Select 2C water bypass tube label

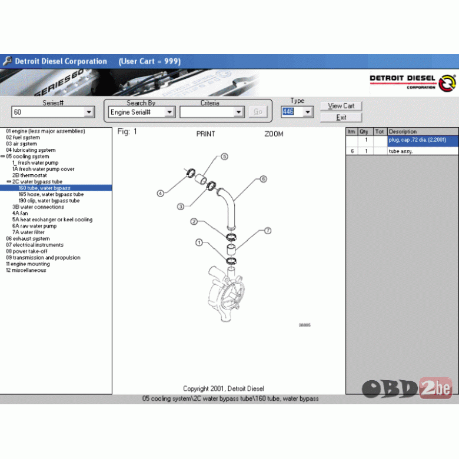[x=37, y=181]
